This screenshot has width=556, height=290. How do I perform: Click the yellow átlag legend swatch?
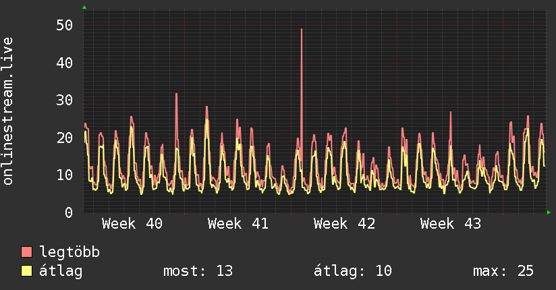[26, 270]
